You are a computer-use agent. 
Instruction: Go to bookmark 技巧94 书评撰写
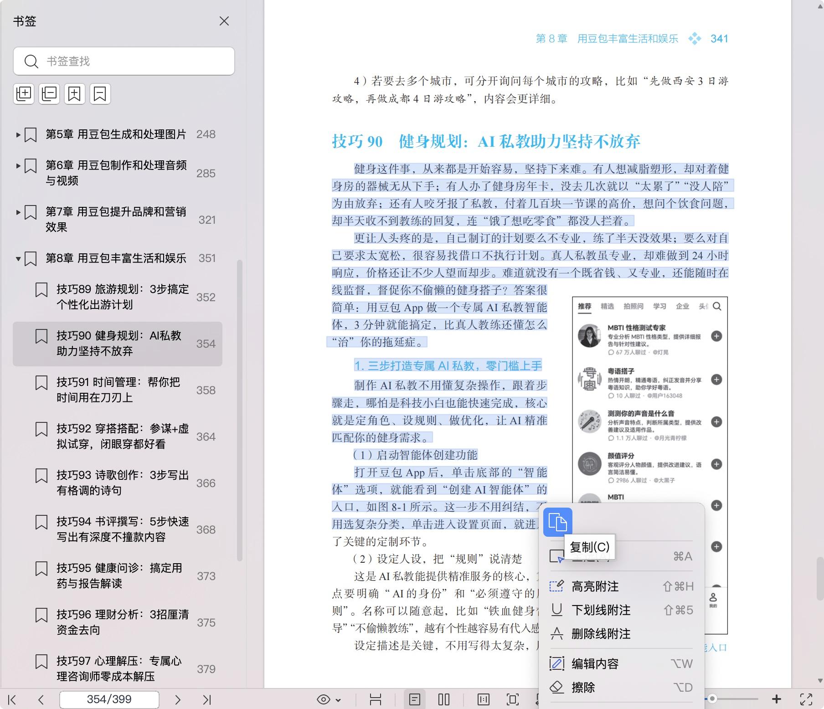(x=123, y=529)
